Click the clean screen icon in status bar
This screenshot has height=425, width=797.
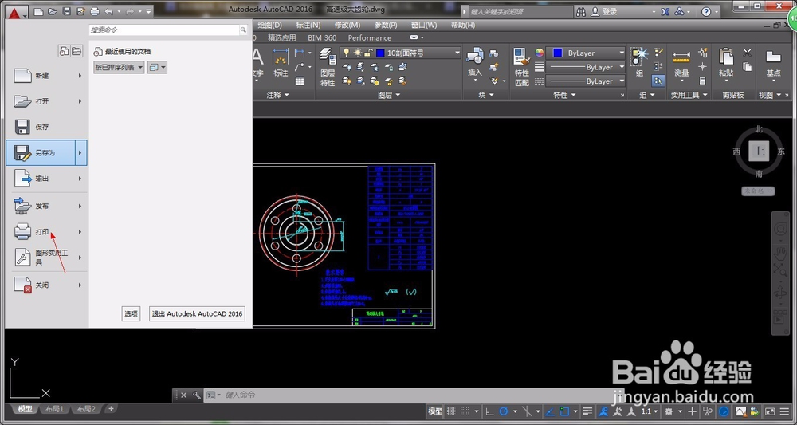[770, 411]
